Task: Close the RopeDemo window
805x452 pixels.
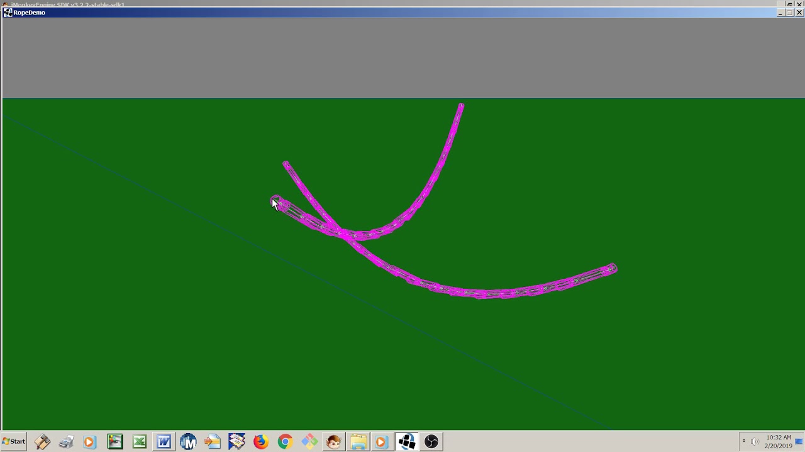Action: click(800, 13)
